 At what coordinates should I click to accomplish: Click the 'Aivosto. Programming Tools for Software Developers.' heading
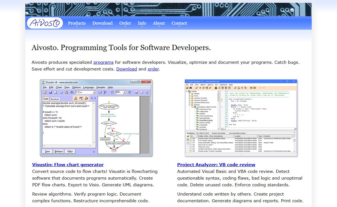(x=121, y=48)
